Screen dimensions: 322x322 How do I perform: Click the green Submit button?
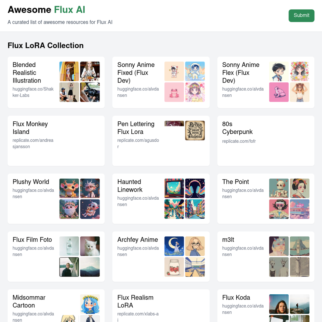(301, 15)
